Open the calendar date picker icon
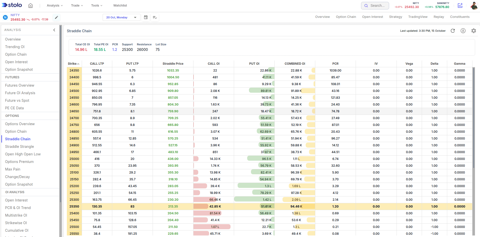Viewport: 480px width, 237px height. 146,17
